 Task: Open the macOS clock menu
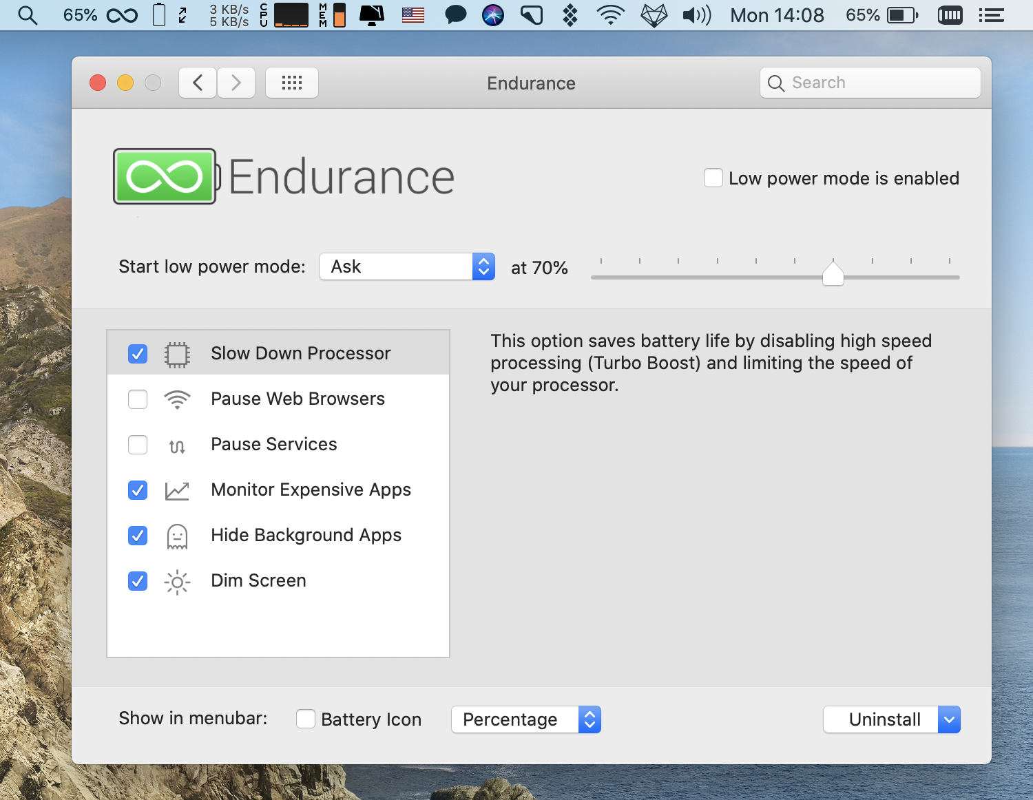(x=777, y=14)
